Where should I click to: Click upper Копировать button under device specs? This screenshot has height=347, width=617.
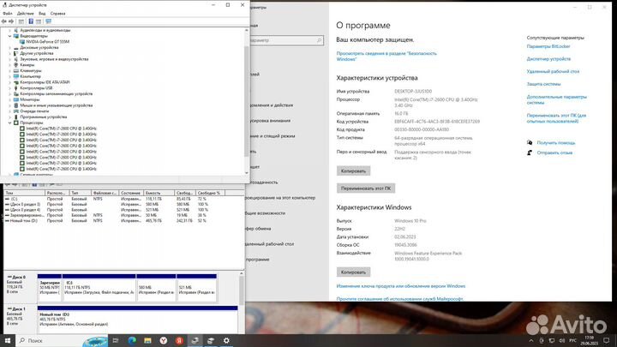point(353,171)
